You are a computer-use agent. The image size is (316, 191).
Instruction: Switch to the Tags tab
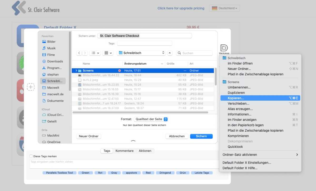(107, 151)
